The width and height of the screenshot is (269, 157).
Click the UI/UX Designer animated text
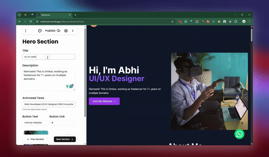pos(117,78)
